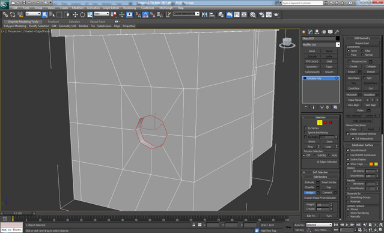Collapse the Edit Geometry rollout
The height and width of the screenshot is (233, 384).
pos(362,38)
